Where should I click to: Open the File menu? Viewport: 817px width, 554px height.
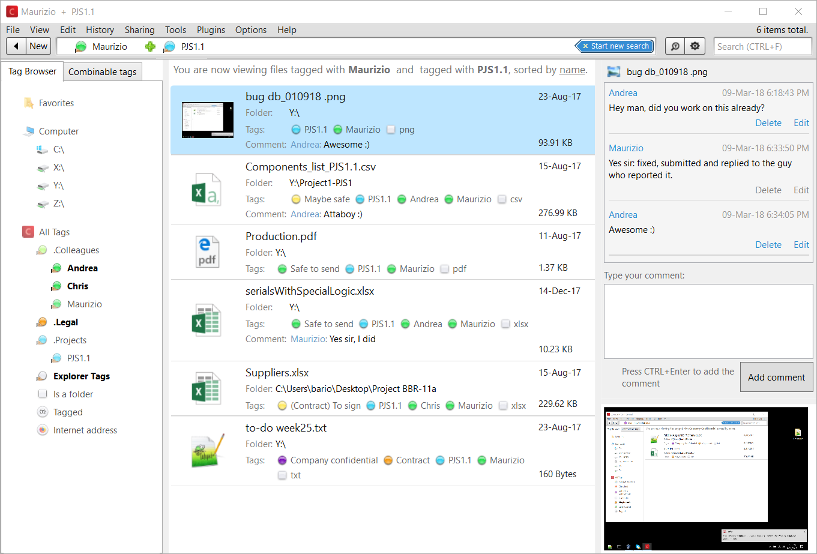tap(13, 30)
